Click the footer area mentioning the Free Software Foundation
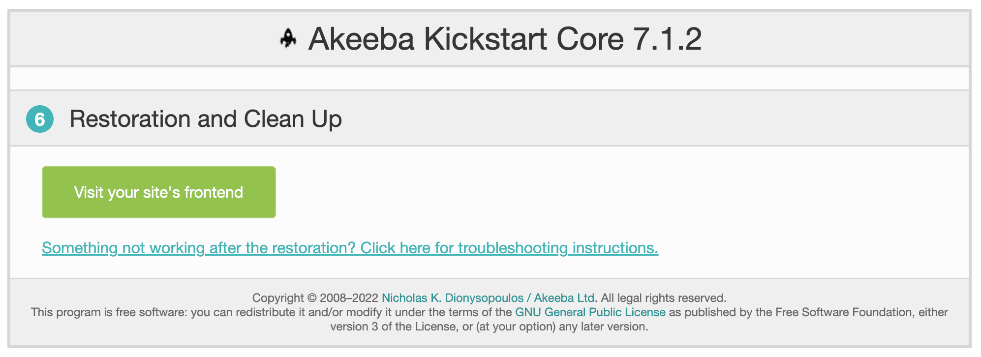The height and width of the screenshot is (357, 981). click(836, 312)
